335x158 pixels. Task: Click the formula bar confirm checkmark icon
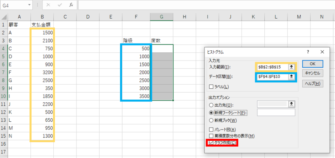point(60,5)
